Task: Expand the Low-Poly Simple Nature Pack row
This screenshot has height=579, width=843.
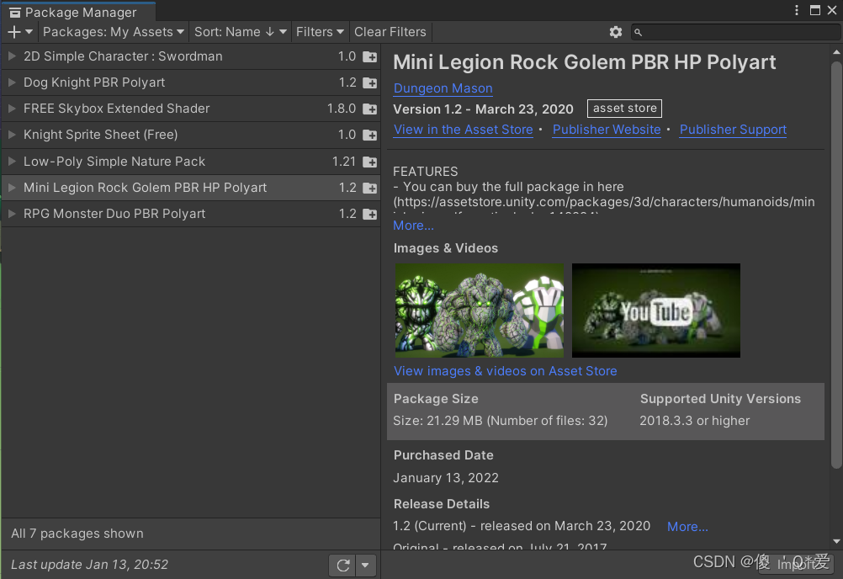Action: [x=12, y=161]
